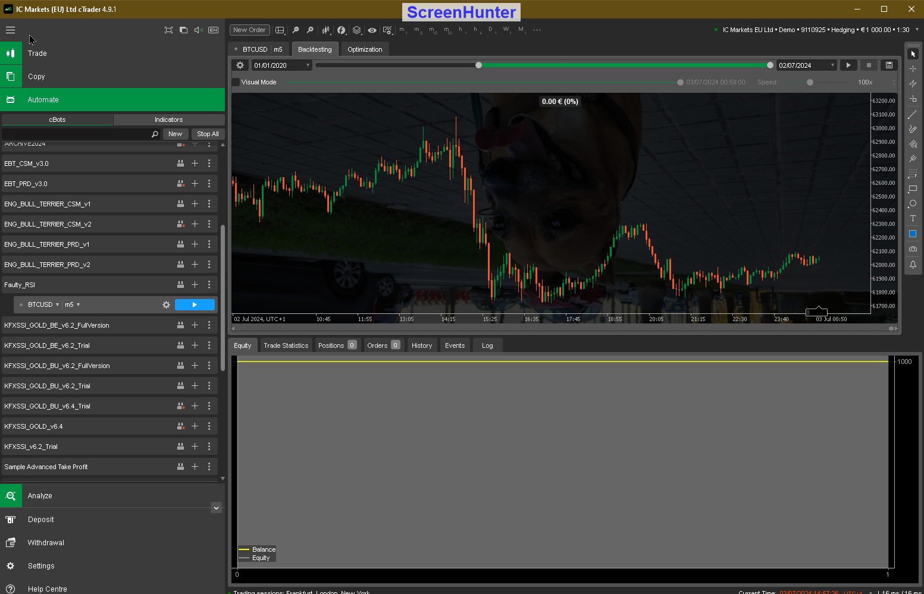Screen dimensions: 924x594
Task: Change language via EN icon
Action: click(x=214, y=30)
